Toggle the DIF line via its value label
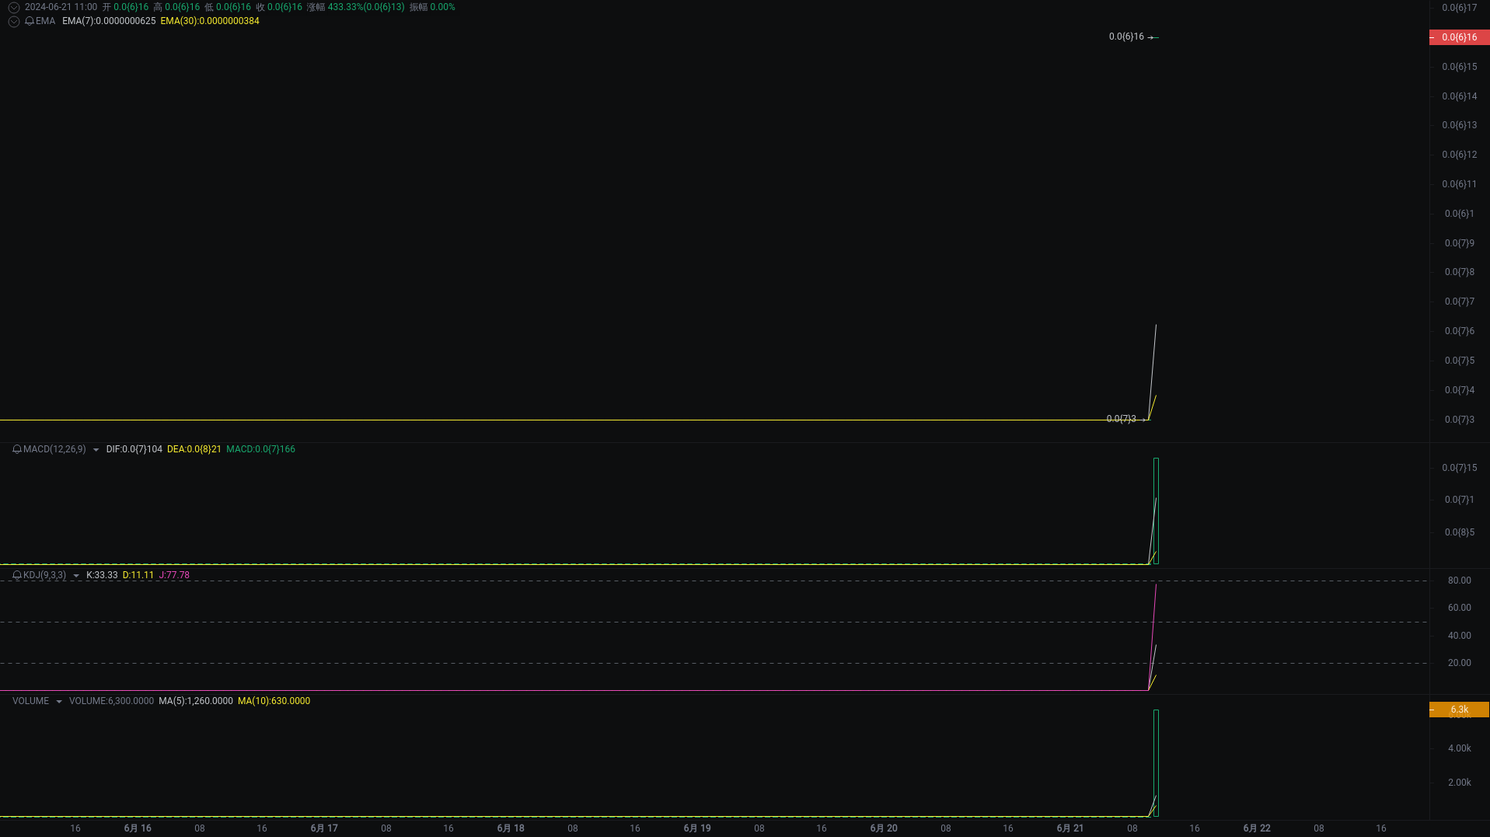The width and height of the screenshot is (1490, 837). coord(134,449)
